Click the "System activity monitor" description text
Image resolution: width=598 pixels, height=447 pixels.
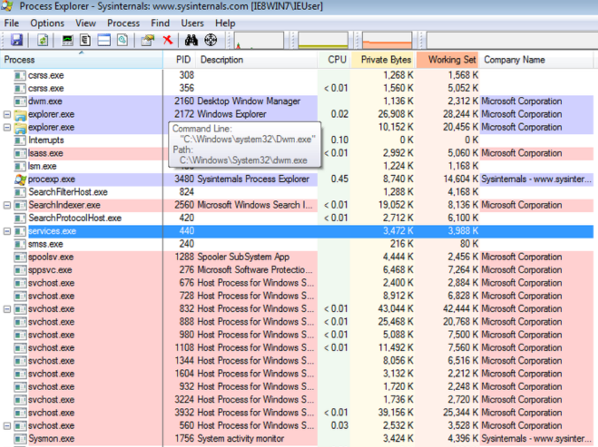point(240,439)
